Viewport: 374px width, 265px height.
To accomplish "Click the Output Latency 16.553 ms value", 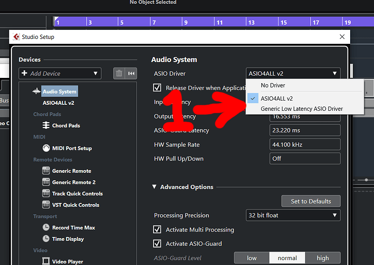I will click(305, 117).
